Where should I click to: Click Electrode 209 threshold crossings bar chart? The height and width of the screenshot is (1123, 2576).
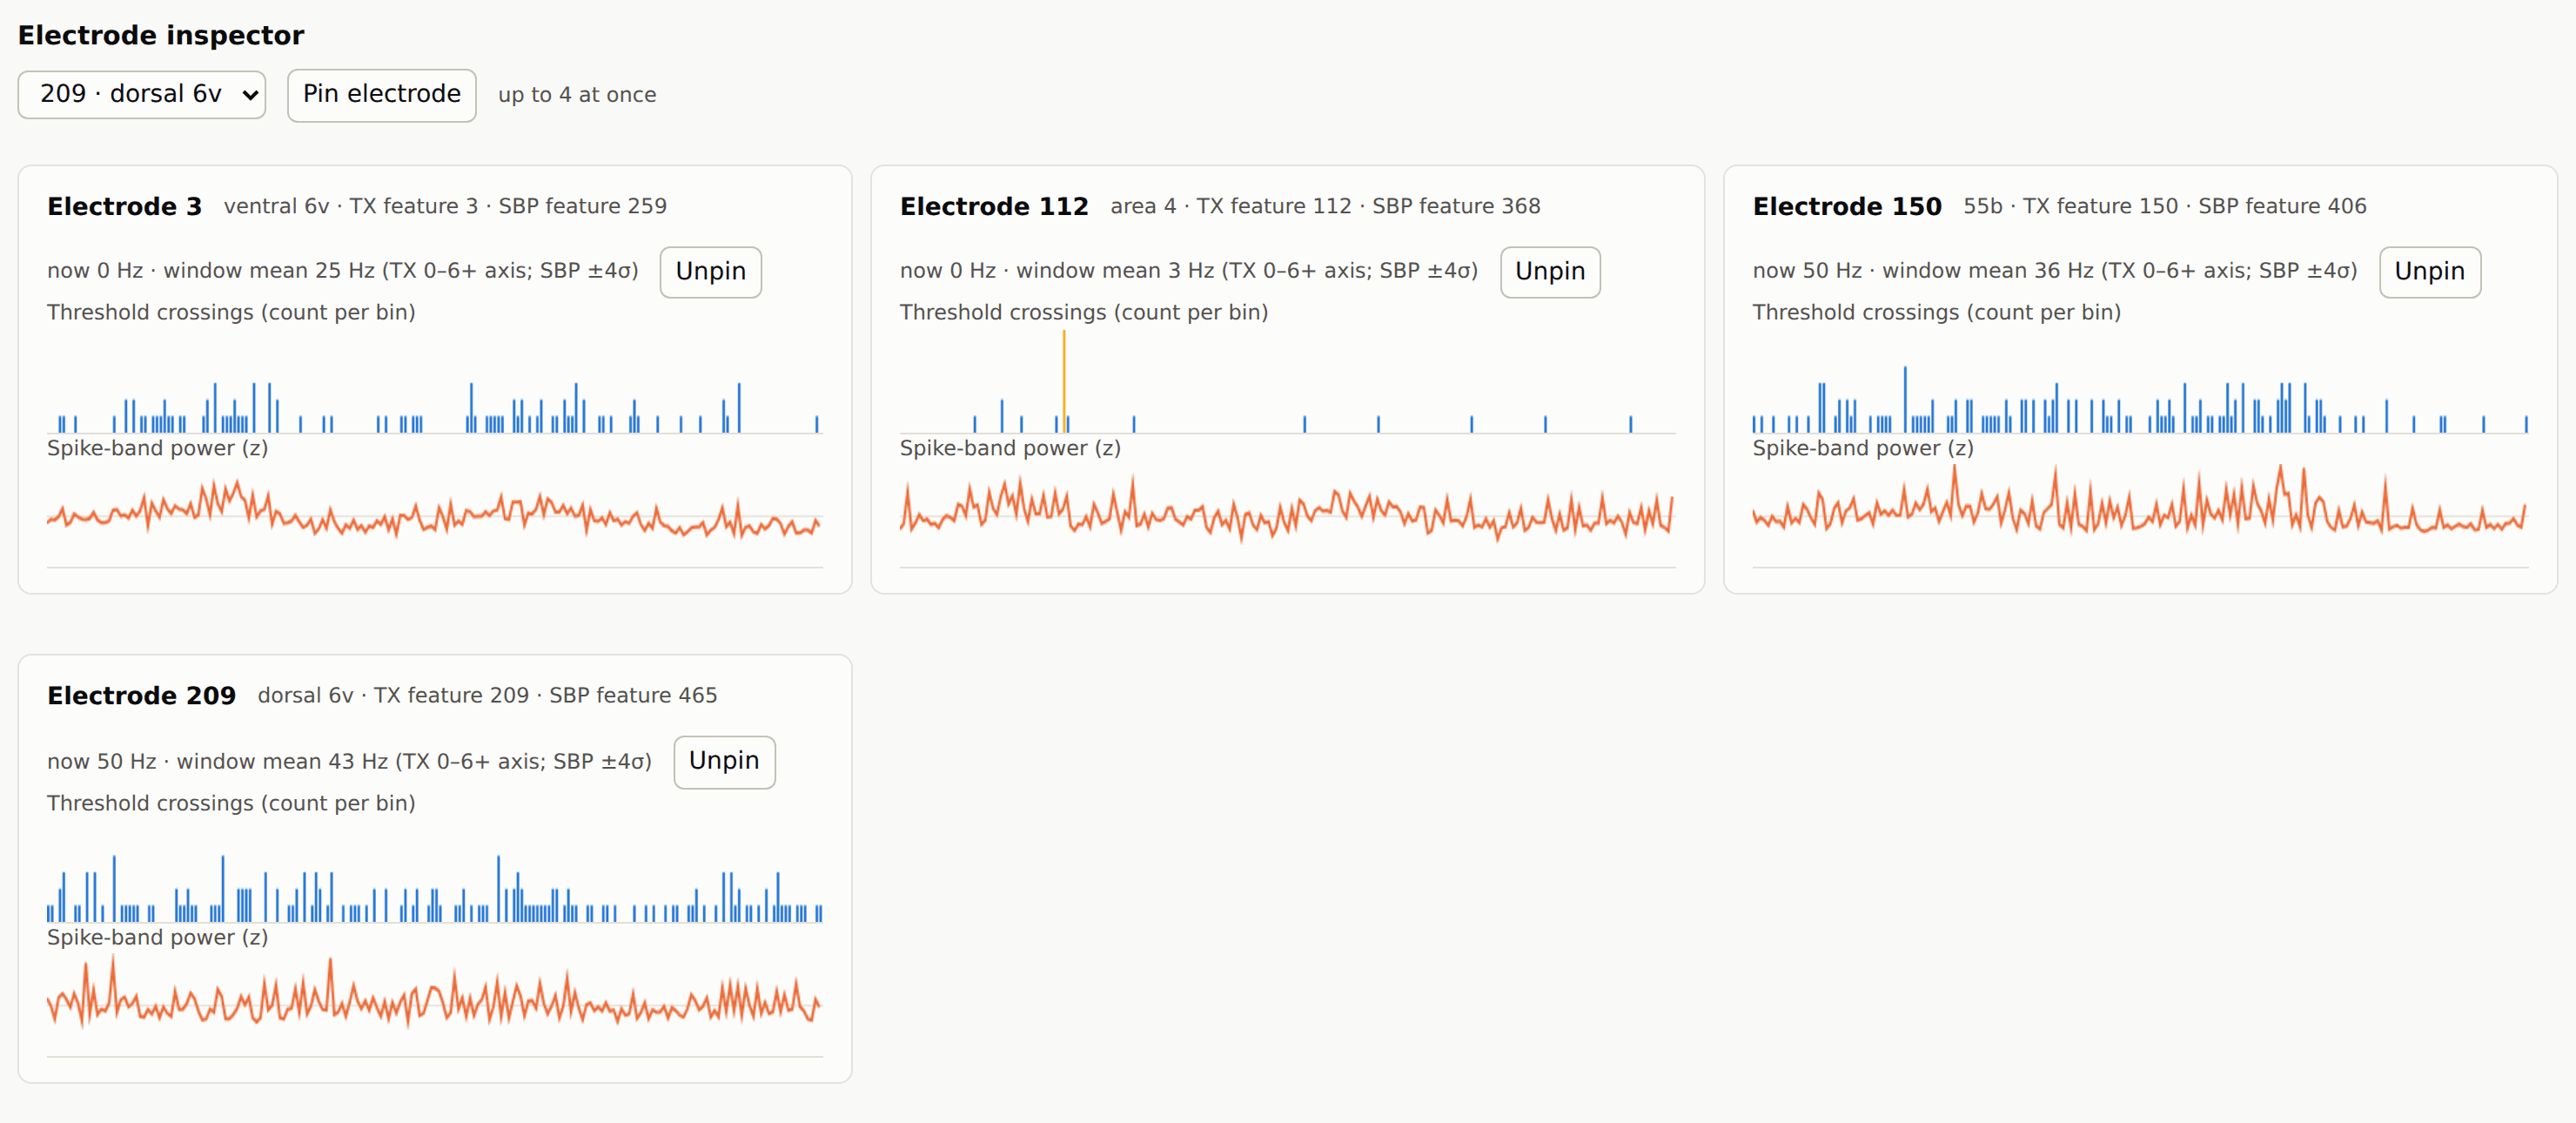(x=434, y=872)
